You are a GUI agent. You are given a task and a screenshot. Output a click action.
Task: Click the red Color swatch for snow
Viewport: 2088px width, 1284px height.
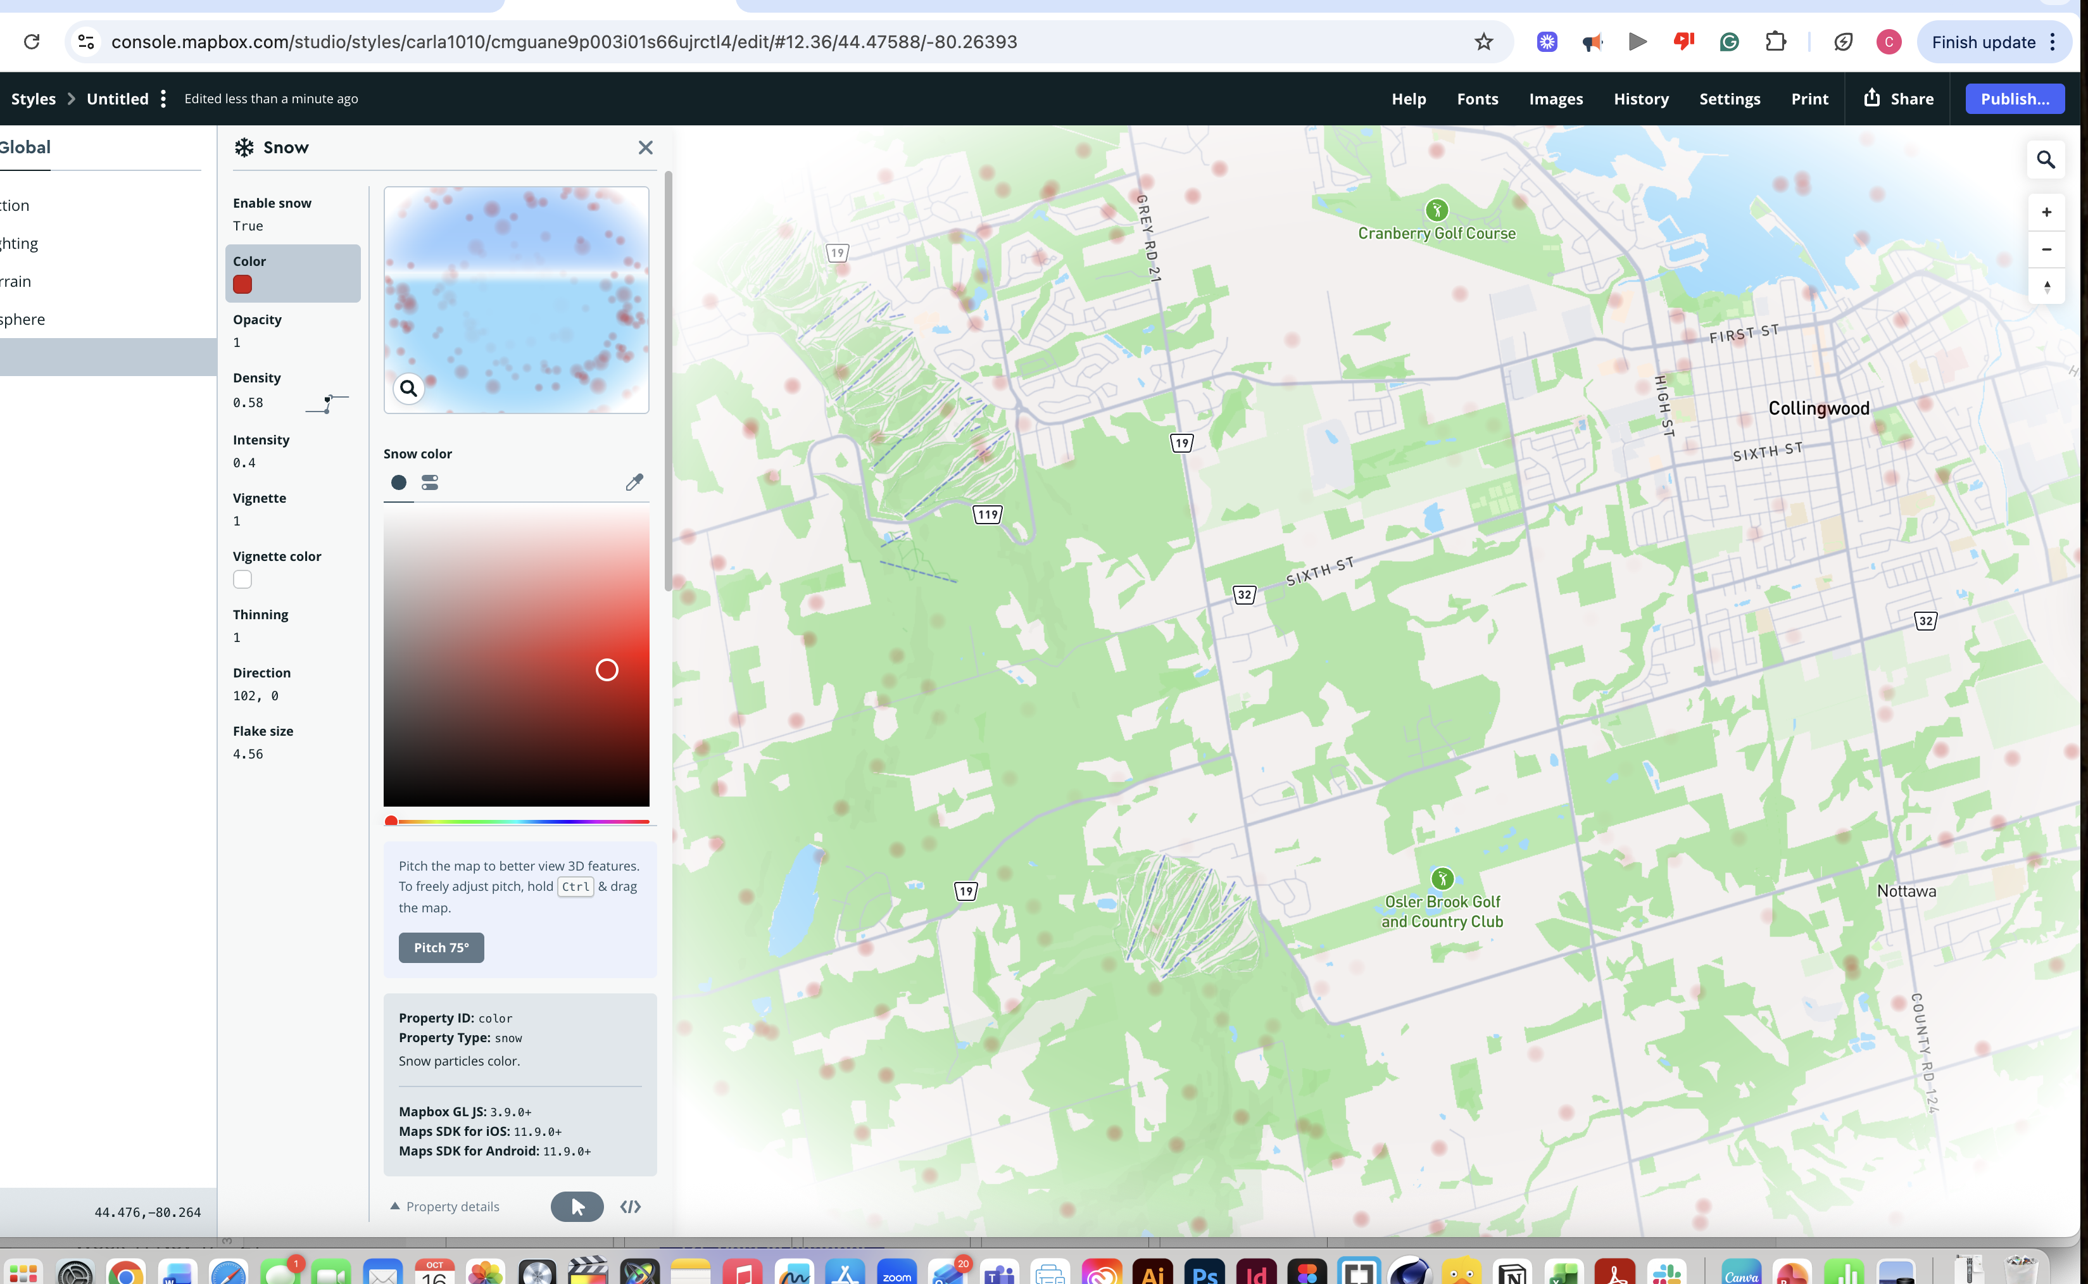click(242, 284)
